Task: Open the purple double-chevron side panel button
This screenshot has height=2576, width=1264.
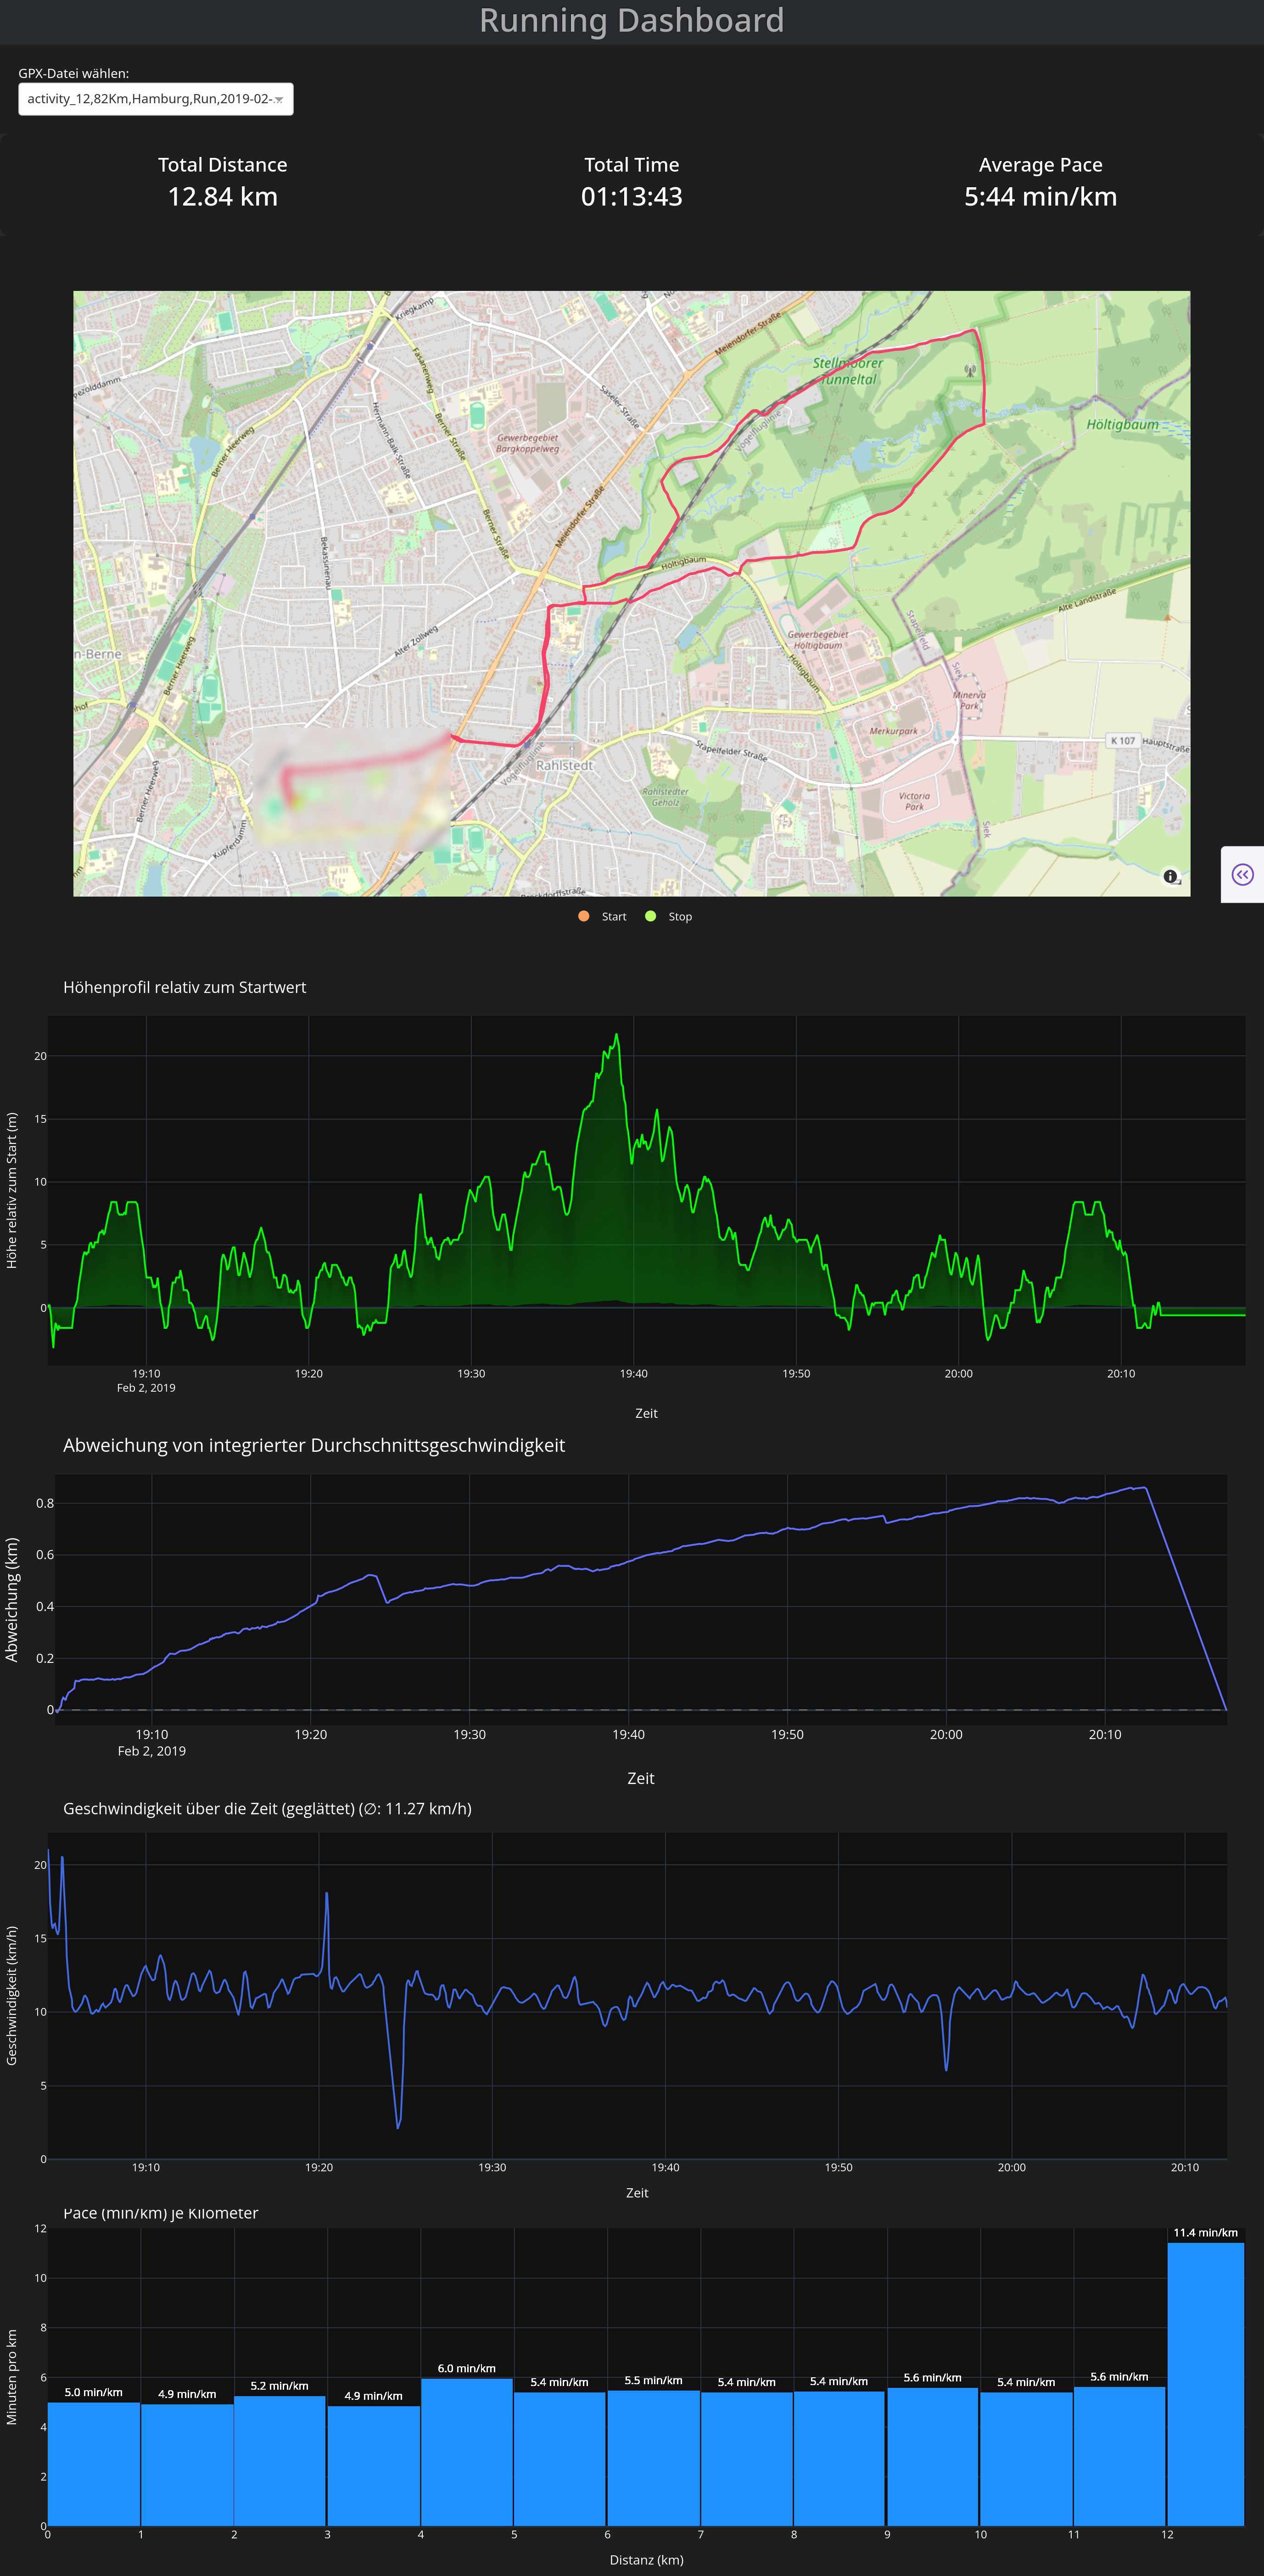Action: (1242, 875)
